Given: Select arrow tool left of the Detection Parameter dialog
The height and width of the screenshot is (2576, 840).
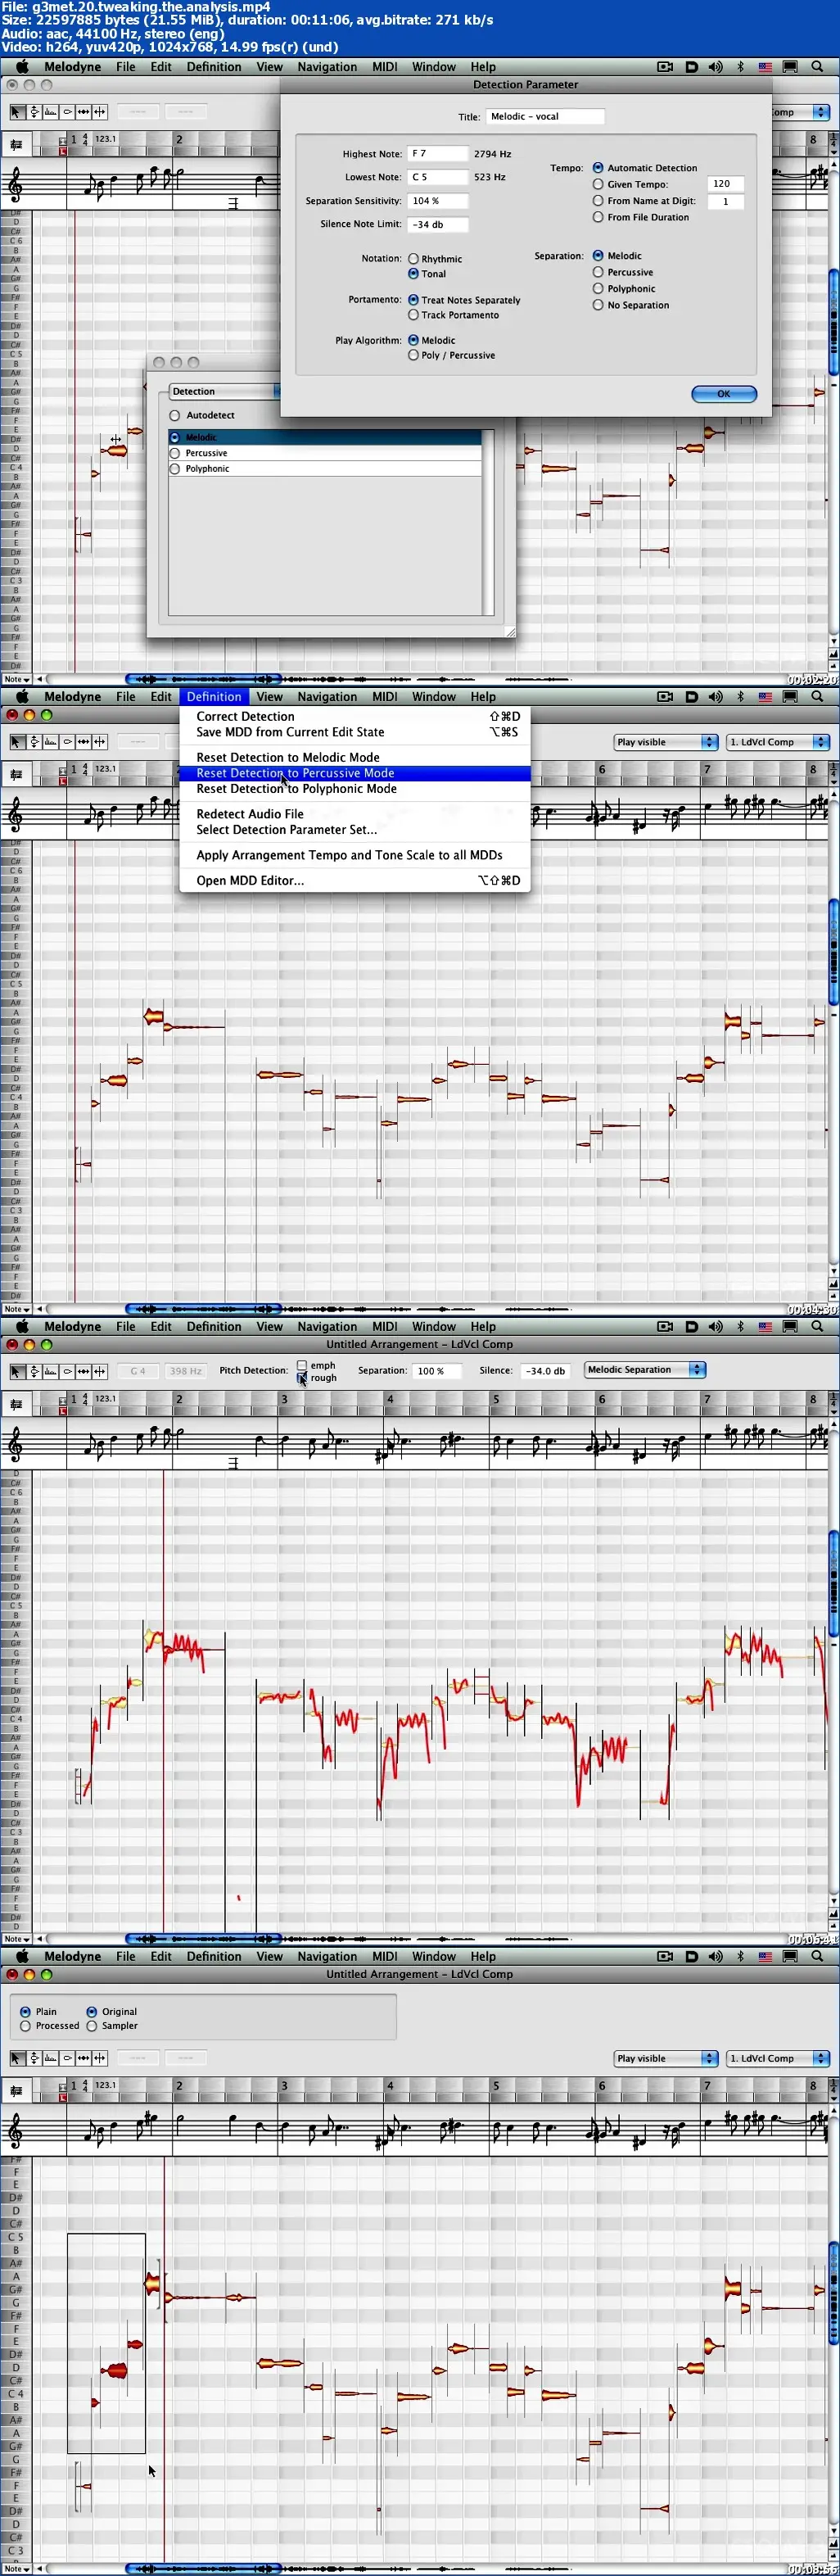Looking at the screenshot, I should 17,112.
